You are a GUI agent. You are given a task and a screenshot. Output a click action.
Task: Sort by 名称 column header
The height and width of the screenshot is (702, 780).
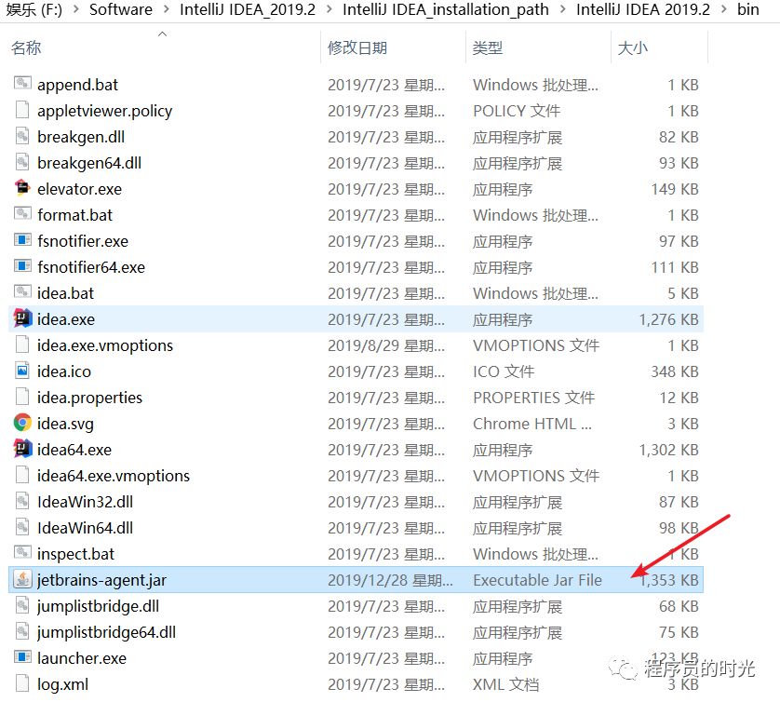coord(26,47)
